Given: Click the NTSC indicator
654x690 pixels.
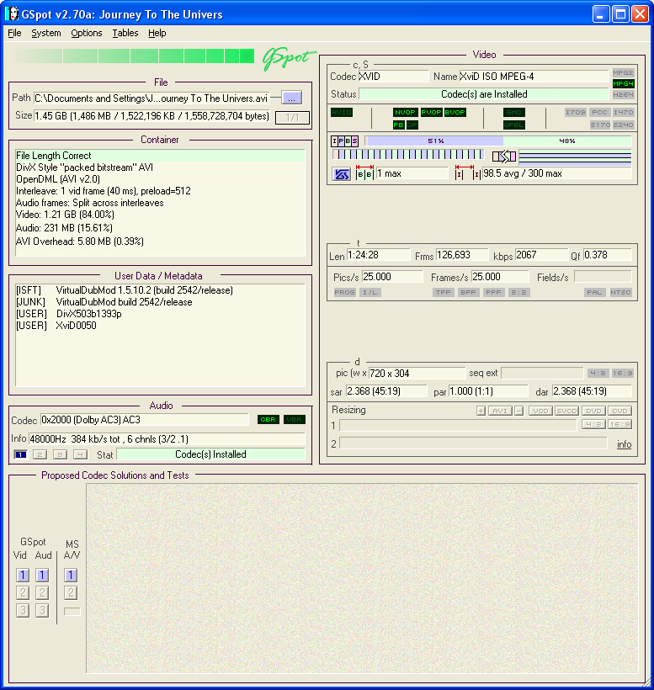Looking at the screenshot, I should pos(620,292).
